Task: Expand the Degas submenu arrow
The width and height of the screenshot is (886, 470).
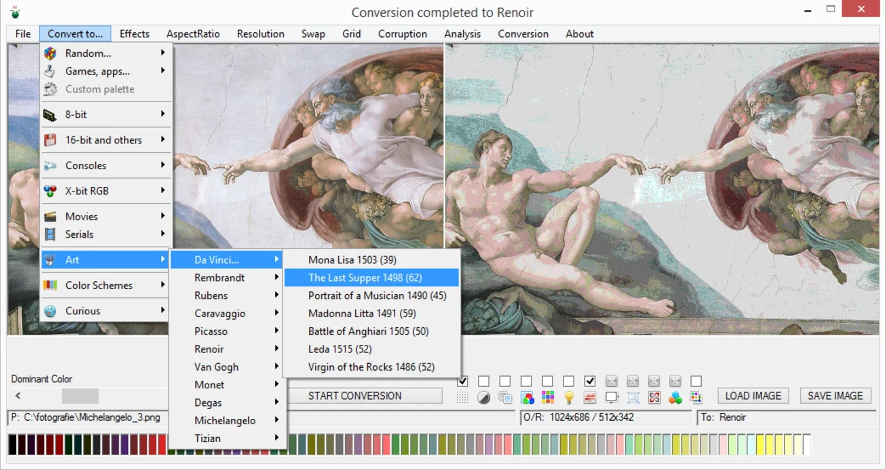Action: point(277,402)
